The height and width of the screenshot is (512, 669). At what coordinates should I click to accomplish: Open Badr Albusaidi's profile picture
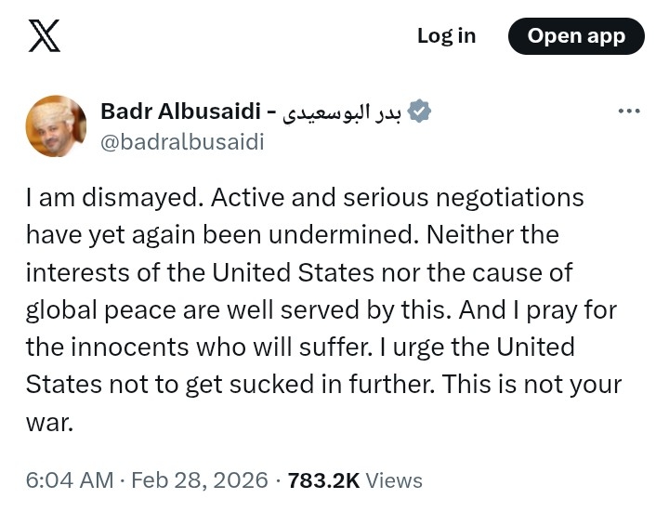point(56,125)
